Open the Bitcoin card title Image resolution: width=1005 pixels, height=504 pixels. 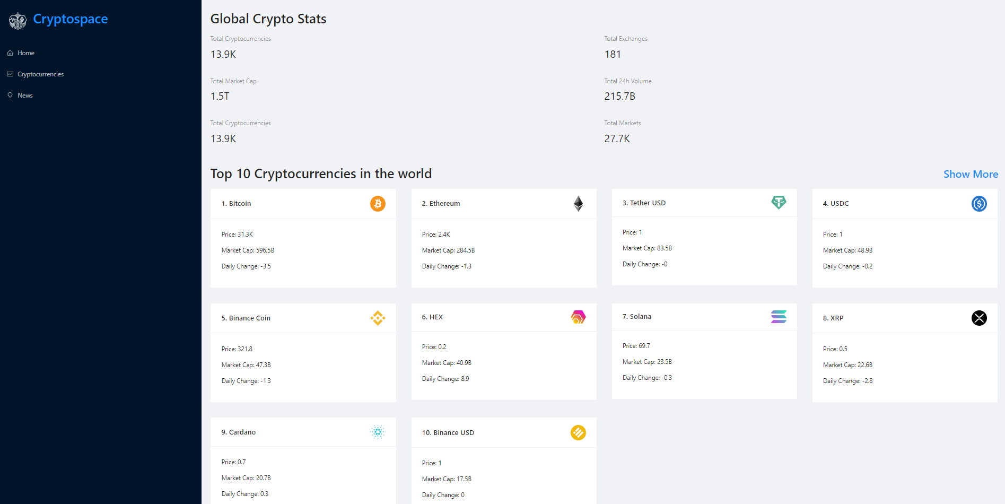[237, 204]
